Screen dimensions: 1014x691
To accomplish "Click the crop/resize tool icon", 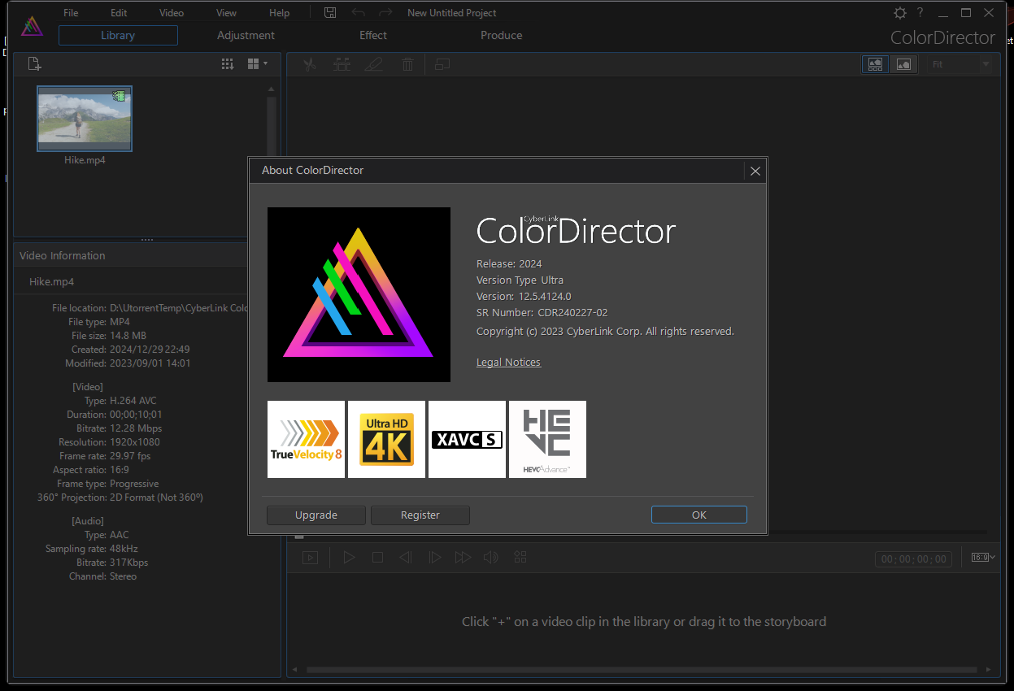I will (442, 64).
